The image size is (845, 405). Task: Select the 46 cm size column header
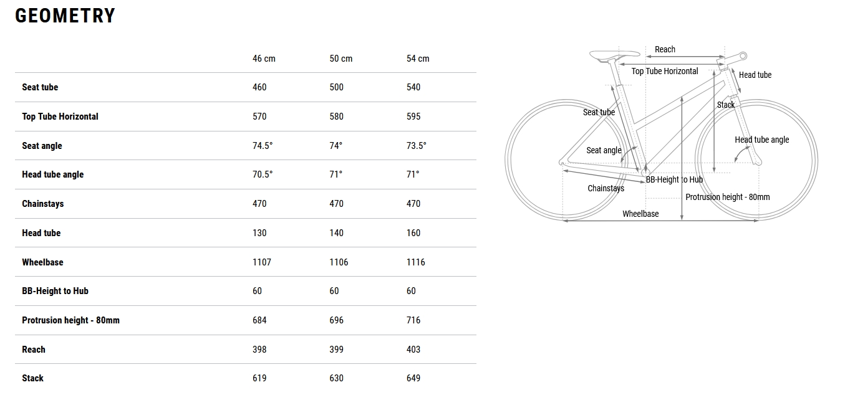pyautogui.click(x=264, y=59)
